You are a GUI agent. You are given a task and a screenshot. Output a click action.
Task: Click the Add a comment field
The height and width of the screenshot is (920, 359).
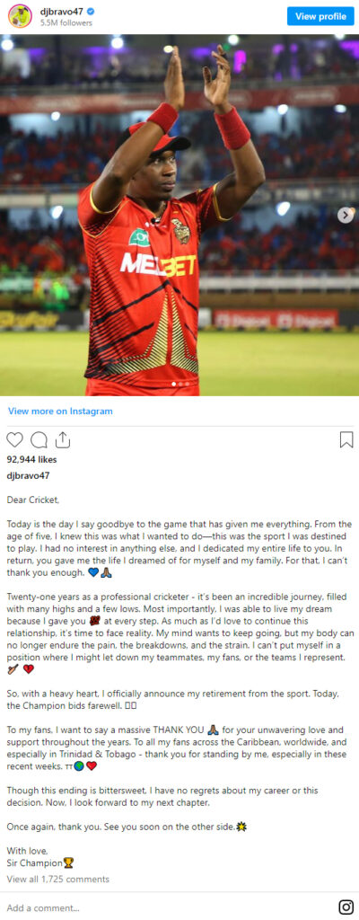[164, 907]
